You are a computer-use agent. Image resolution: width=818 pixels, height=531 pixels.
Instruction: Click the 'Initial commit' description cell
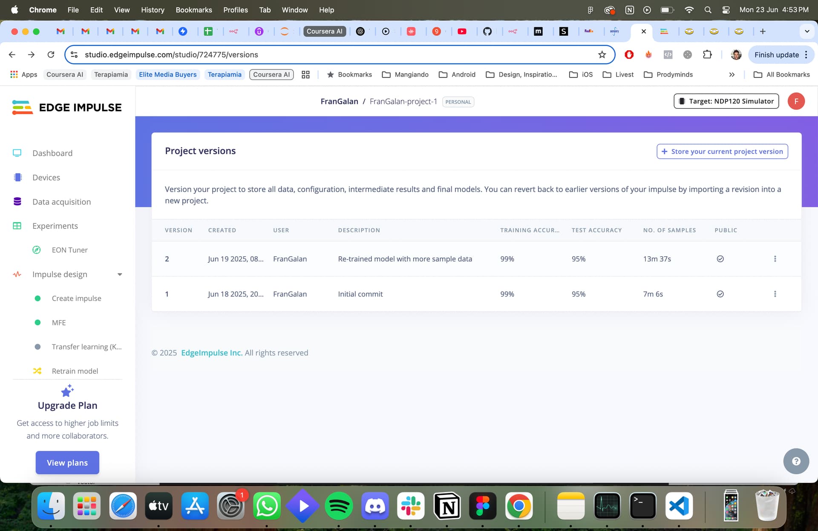pyautogui.click(x=360, y=294)
